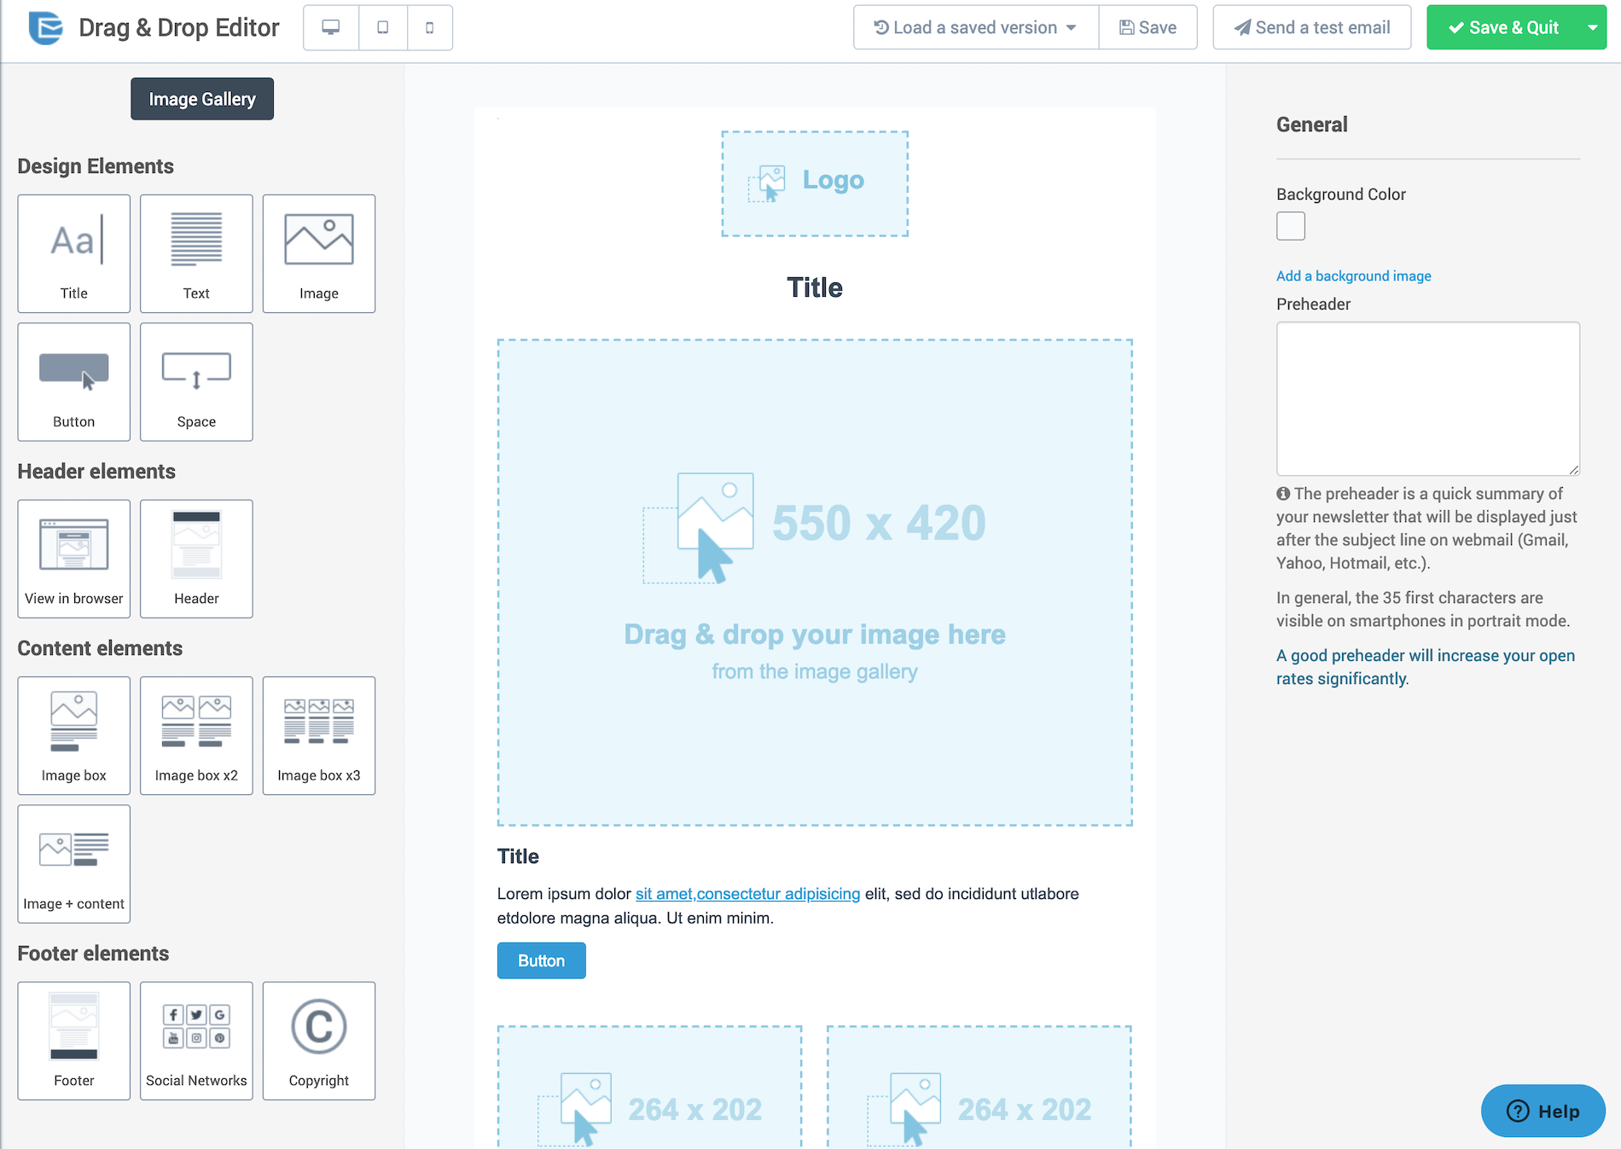
Task: Select the Text design element
Action: pyautogui.click(x=196, y=253)
